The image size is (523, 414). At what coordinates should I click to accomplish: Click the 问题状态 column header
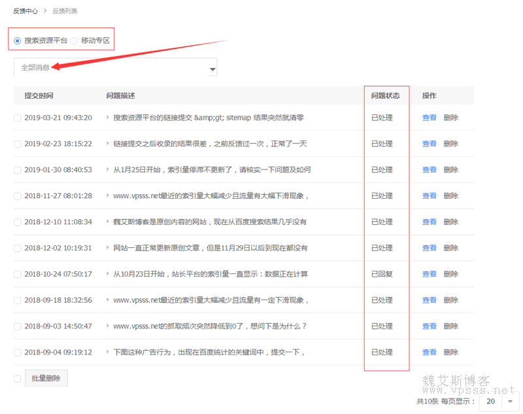coord(385,95)
